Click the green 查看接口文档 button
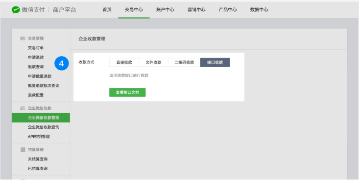359x180 pixels. [x=127, y=92]
